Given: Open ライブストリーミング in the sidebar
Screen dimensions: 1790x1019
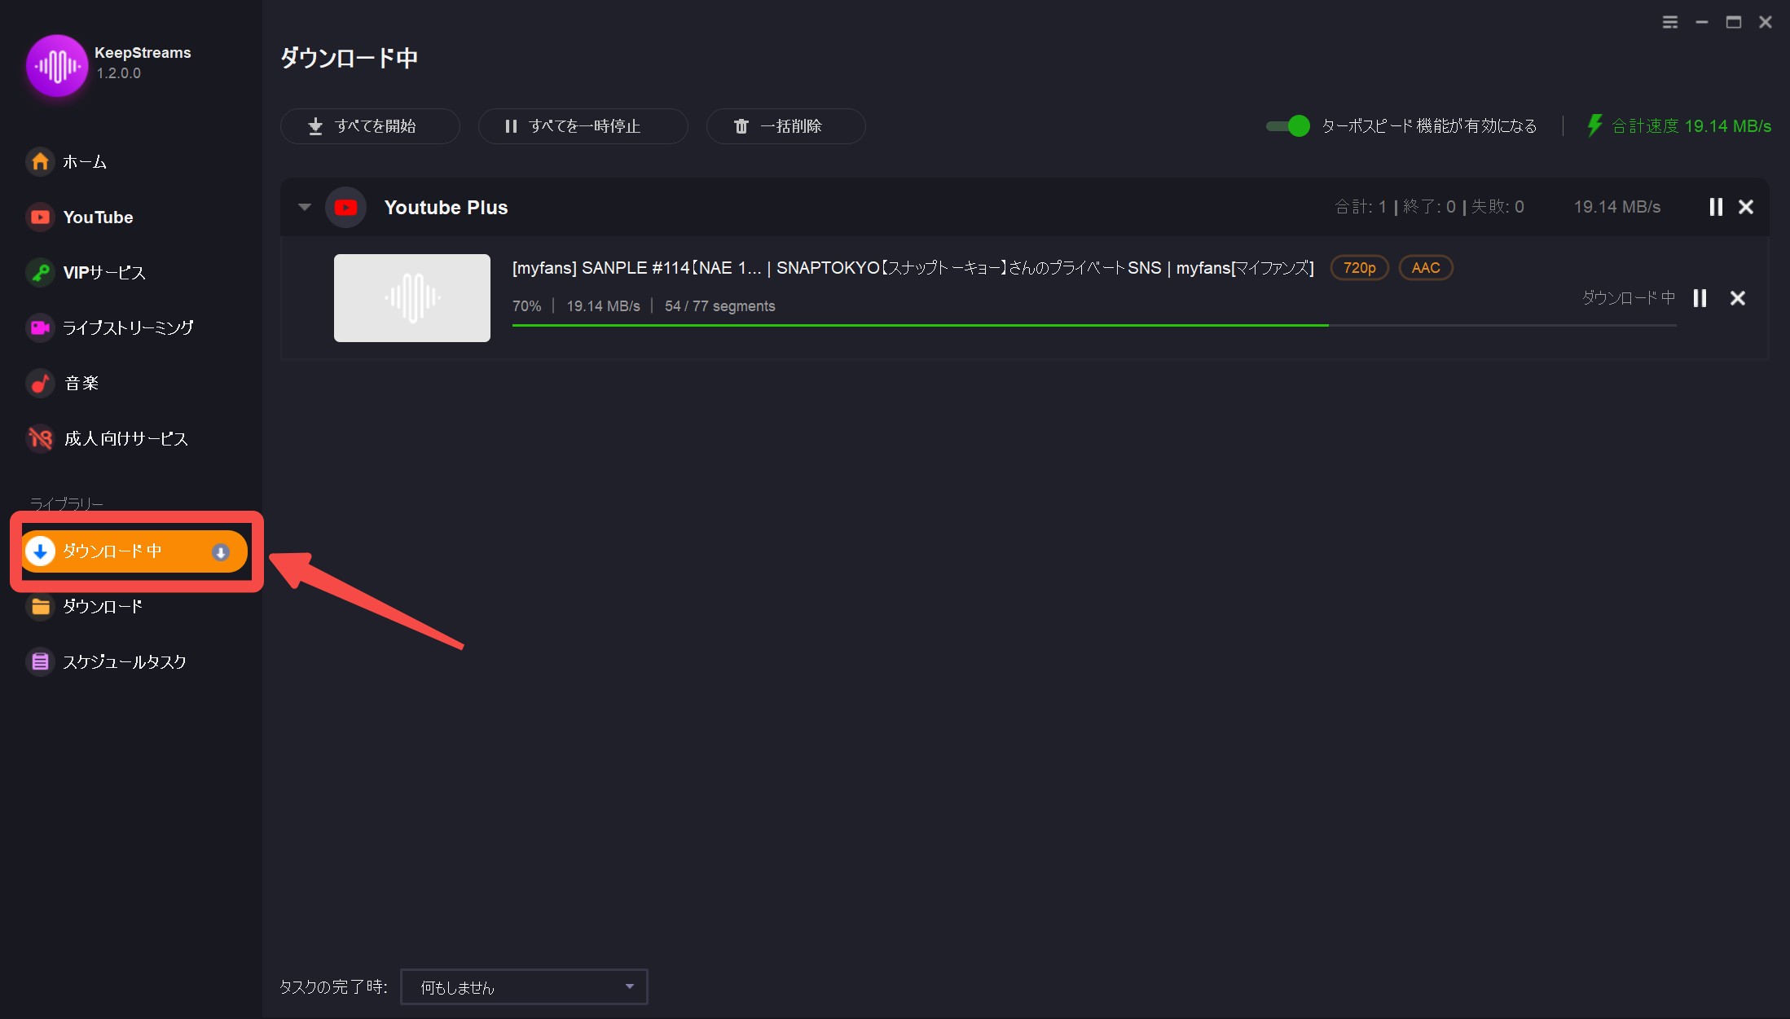Looking at the screenshot, I should [x=127, y=327].
